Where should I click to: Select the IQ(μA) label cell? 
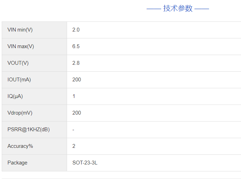click(x=15, y=96)
